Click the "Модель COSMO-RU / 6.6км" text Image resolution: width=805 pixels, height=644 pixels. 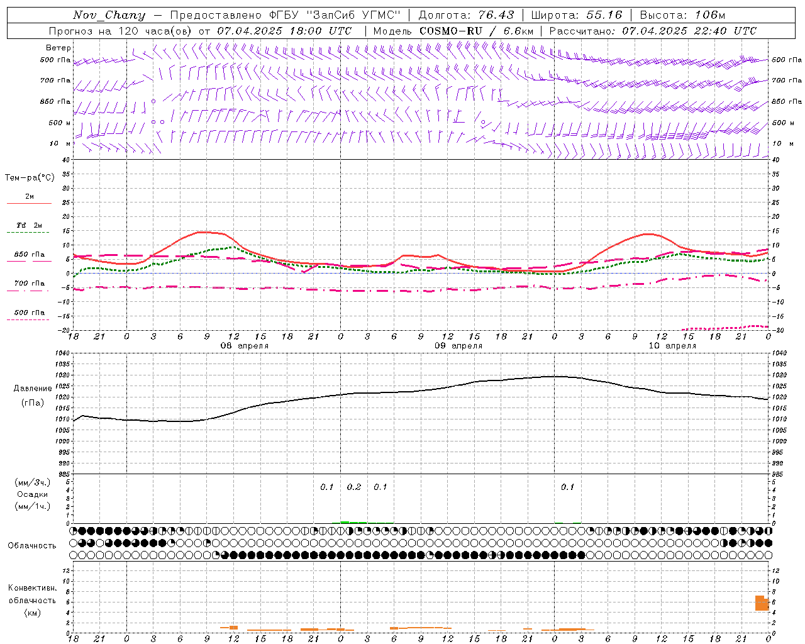(x=453, y=31)
